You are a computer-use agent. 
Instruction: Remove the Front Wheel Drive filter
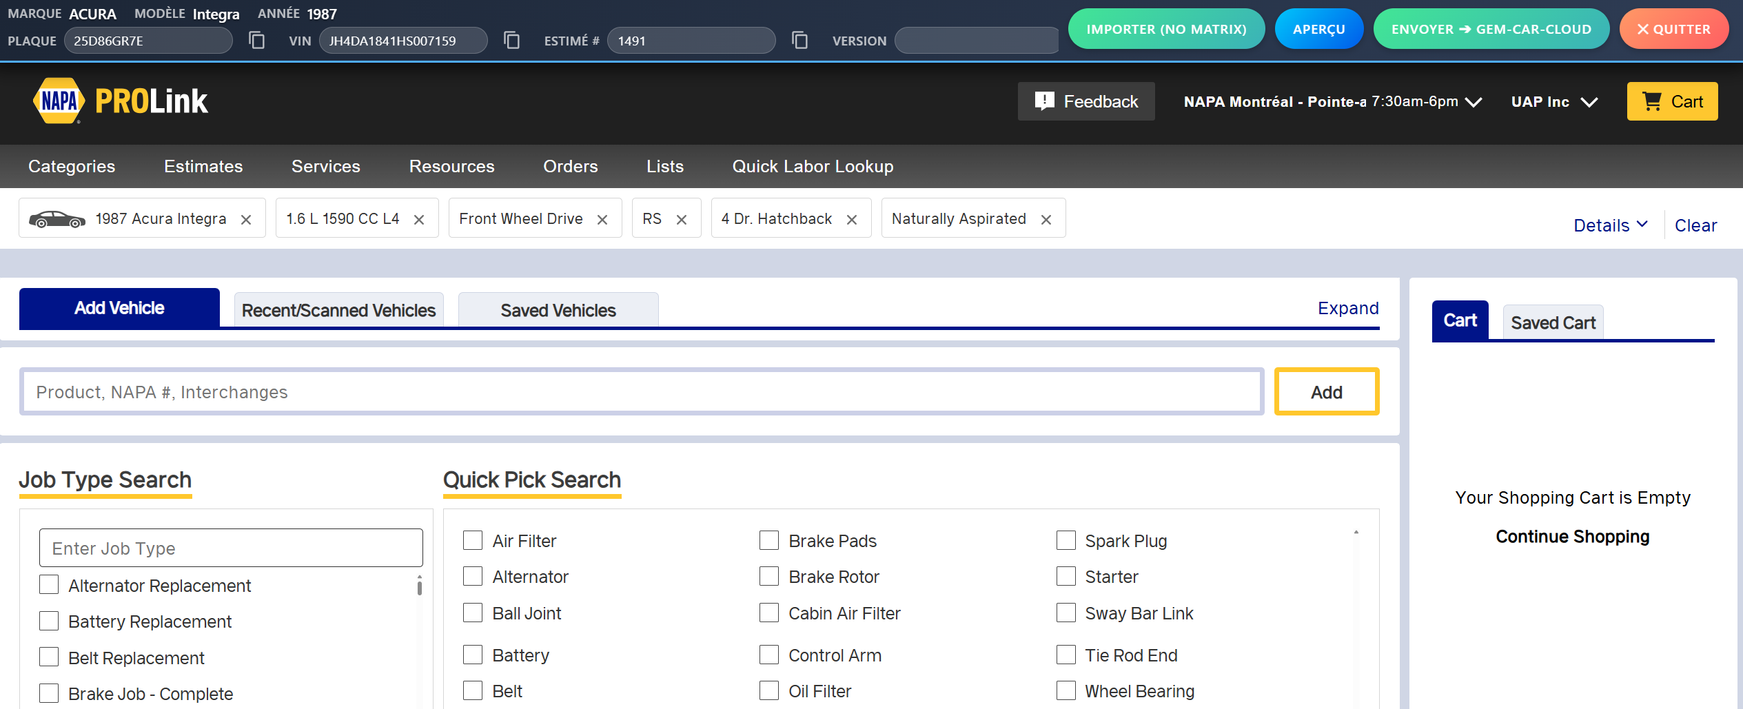(x=602, y=220)
